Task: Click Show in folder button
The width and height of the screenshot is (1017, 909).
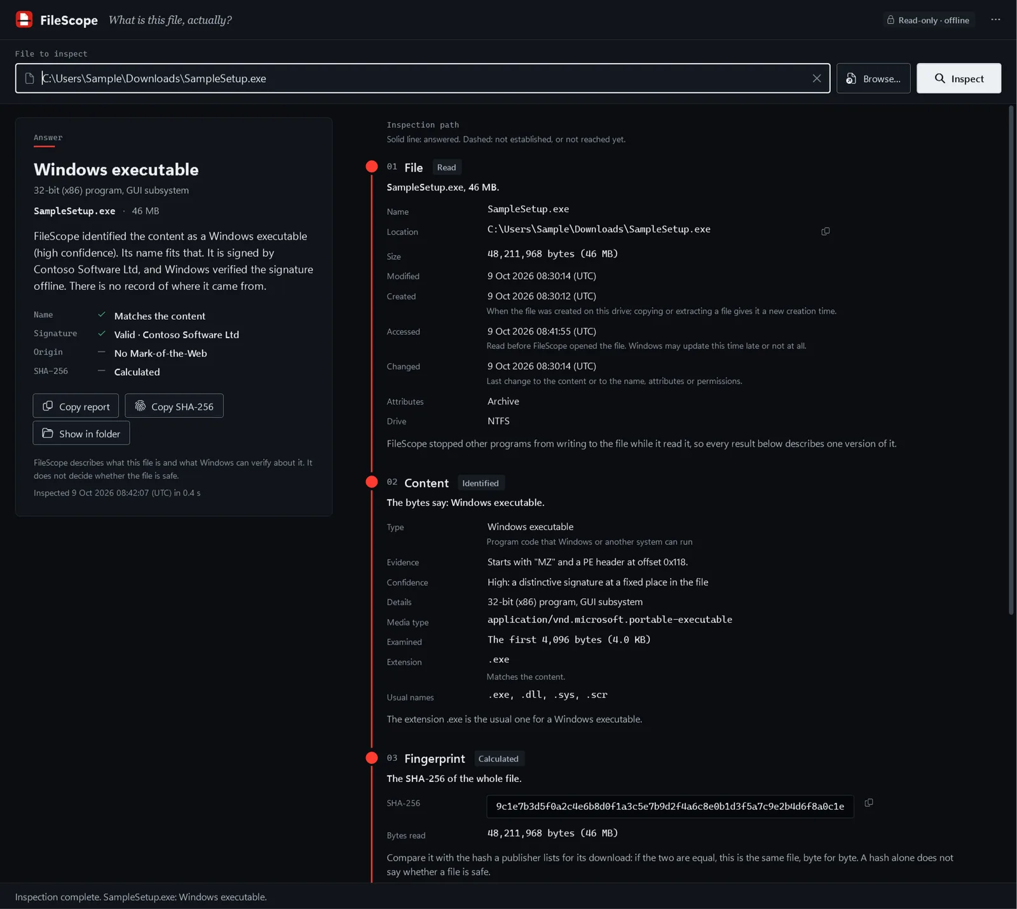Action: [x=81, y=434]
